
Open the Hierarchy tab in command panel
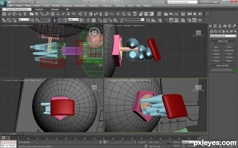click(x=220, y=26)
